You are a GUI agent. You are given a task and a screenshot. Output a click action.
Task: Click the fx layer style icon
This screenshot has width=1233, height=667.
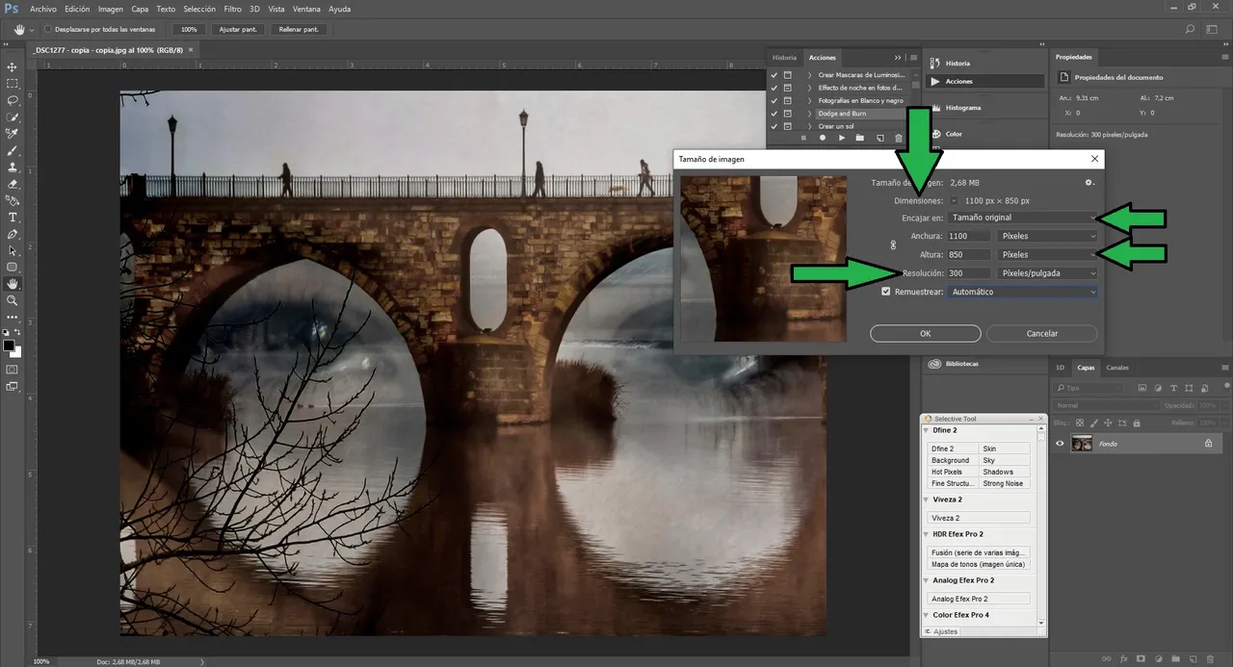coord(1124,659)
